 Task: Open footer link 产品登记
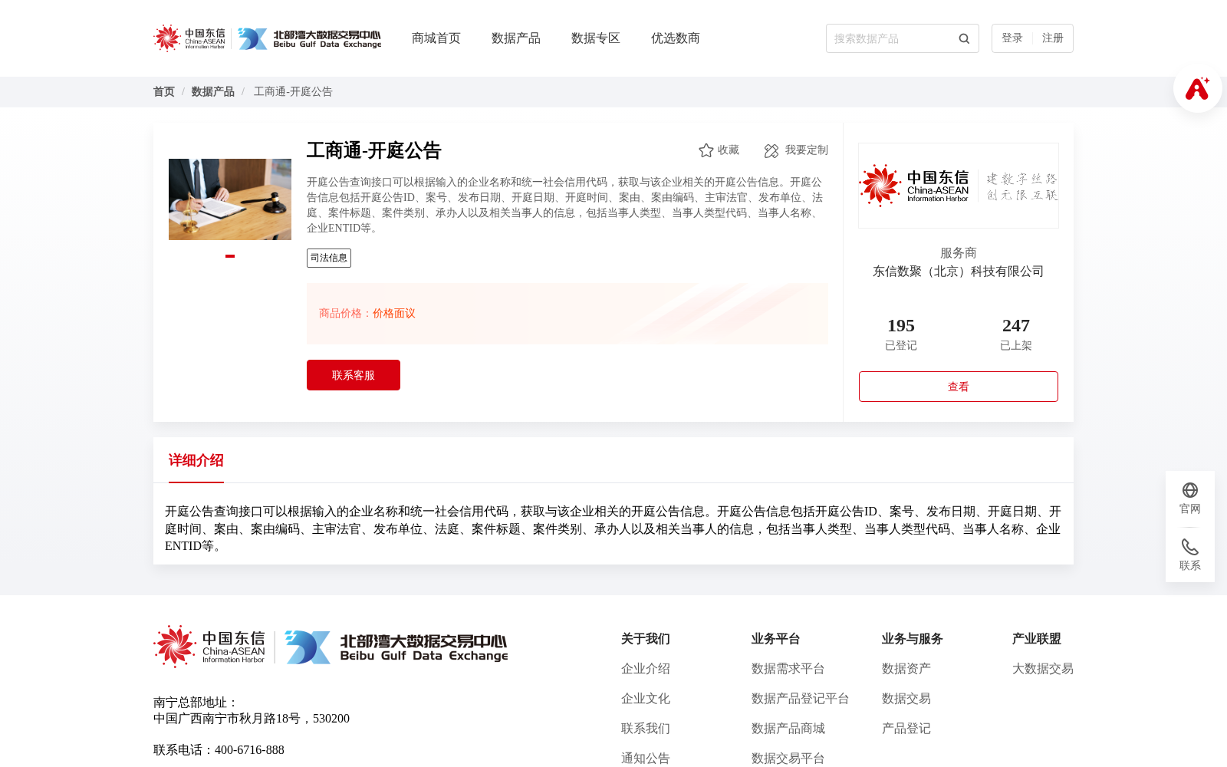pos(906,729)
